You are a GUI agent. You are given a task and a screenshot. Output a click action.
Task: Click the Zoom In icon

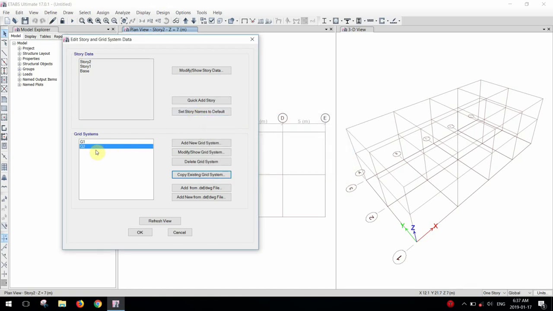(x=106, y=21)
